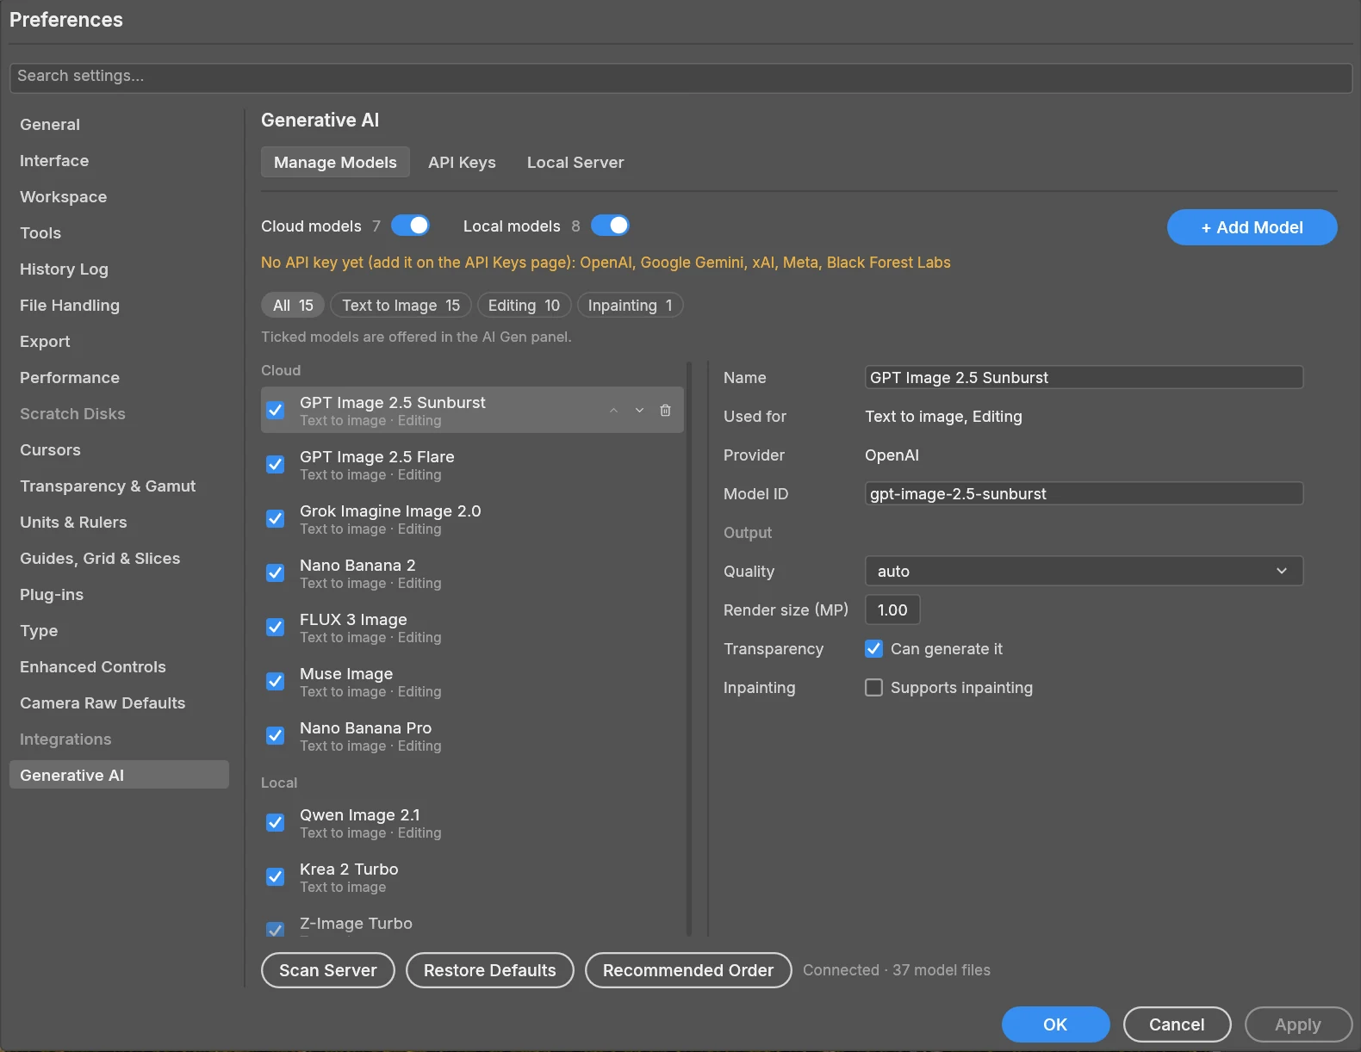This screenshot has width=1361, height=1052.
Task: Untick the Nano Banana Pro checkbox
Action: point(276,736)
